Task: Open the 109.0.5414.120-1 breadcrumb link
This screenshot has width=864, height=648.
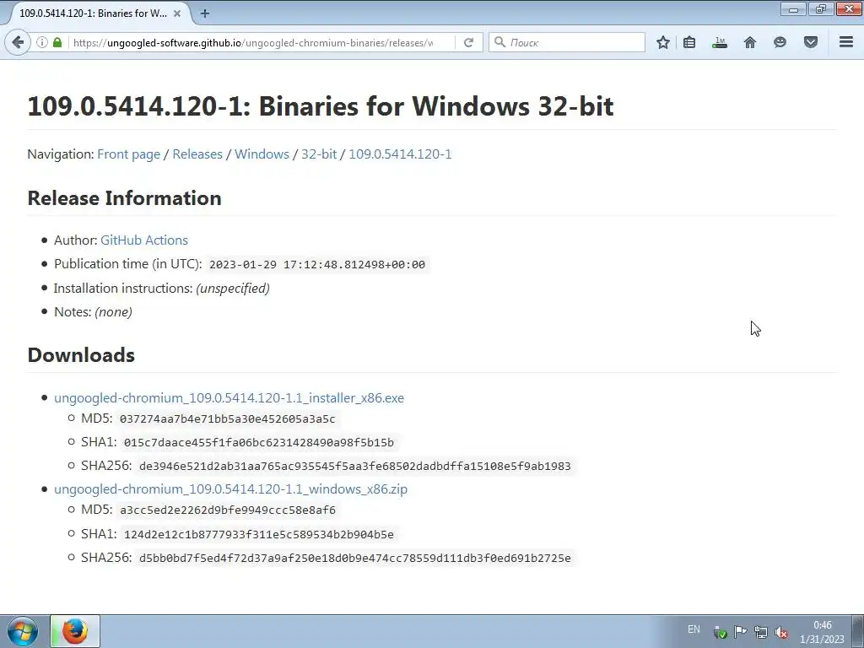Action: (x=400, y=154)
